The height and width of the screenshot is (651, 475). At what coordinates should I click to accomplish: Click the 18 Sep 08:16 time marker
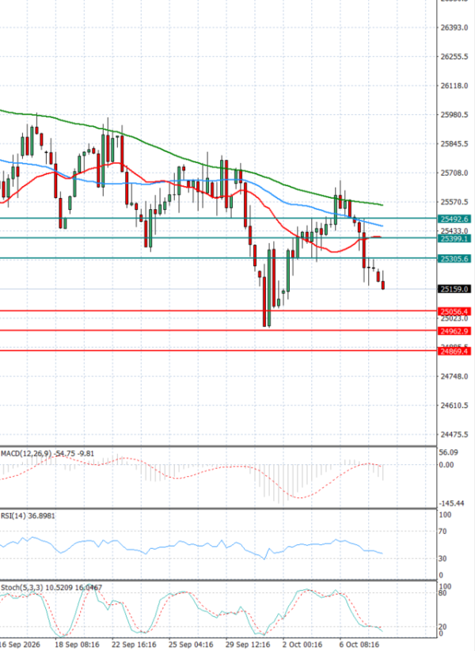click(x=77, y=645)
